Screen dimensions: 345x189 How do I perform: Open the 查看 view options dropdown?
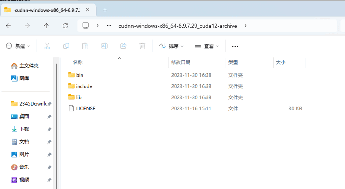[x=207, y=46]
